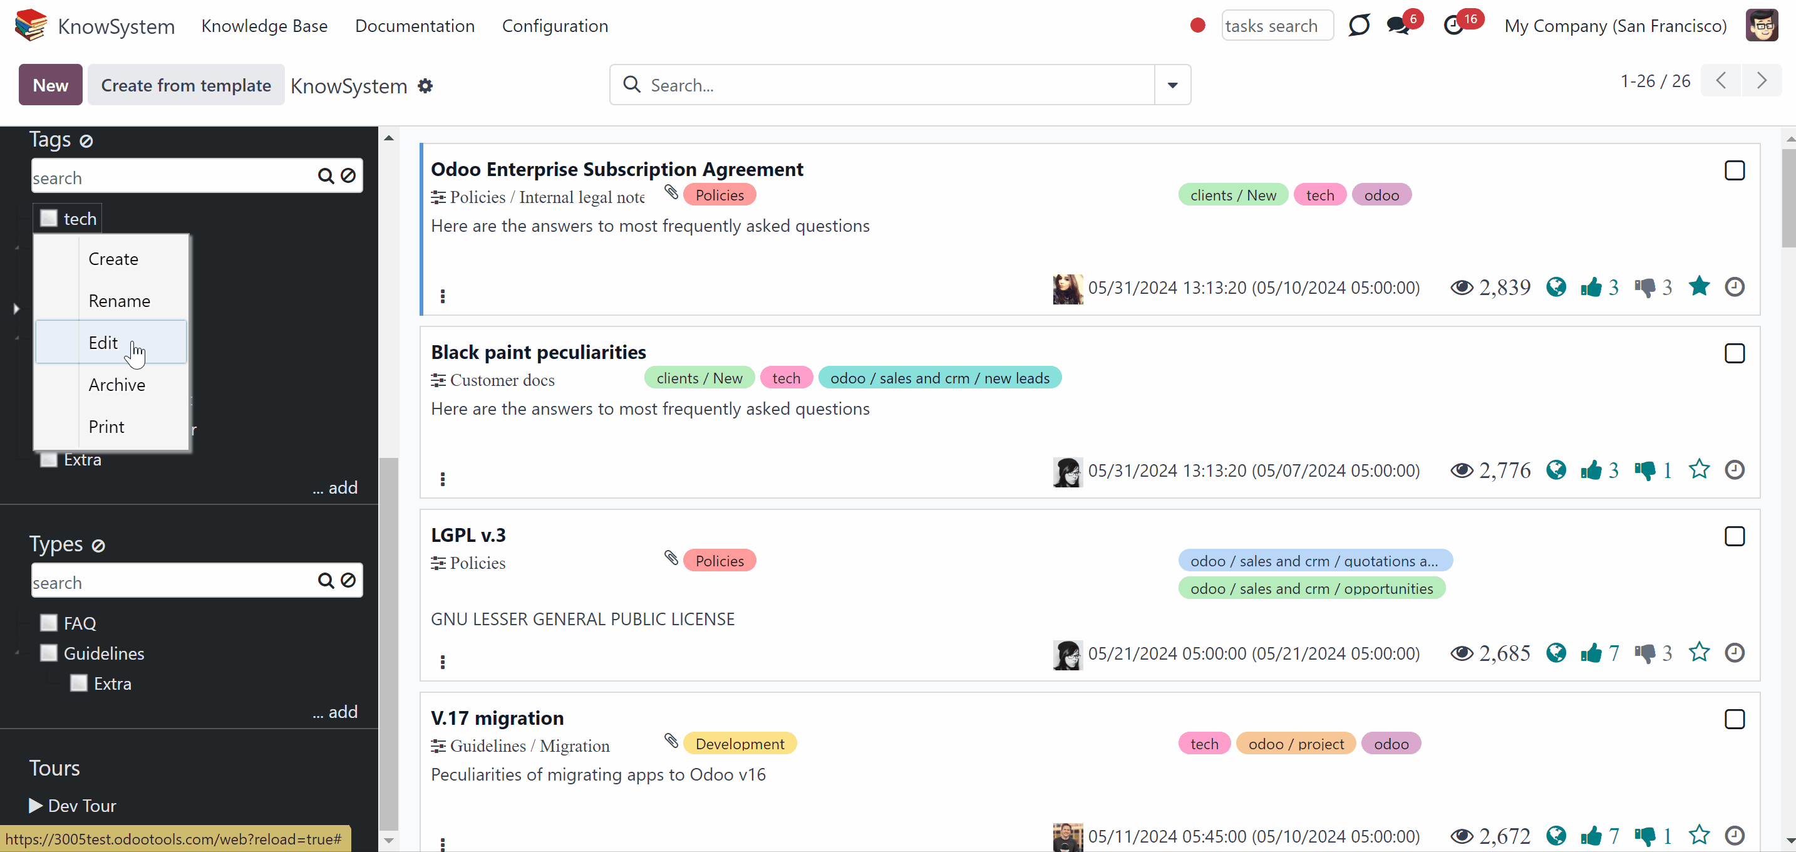Open the Knowledge Base menu
This screenshot has height=852, width=1796.
click(264, 26)
